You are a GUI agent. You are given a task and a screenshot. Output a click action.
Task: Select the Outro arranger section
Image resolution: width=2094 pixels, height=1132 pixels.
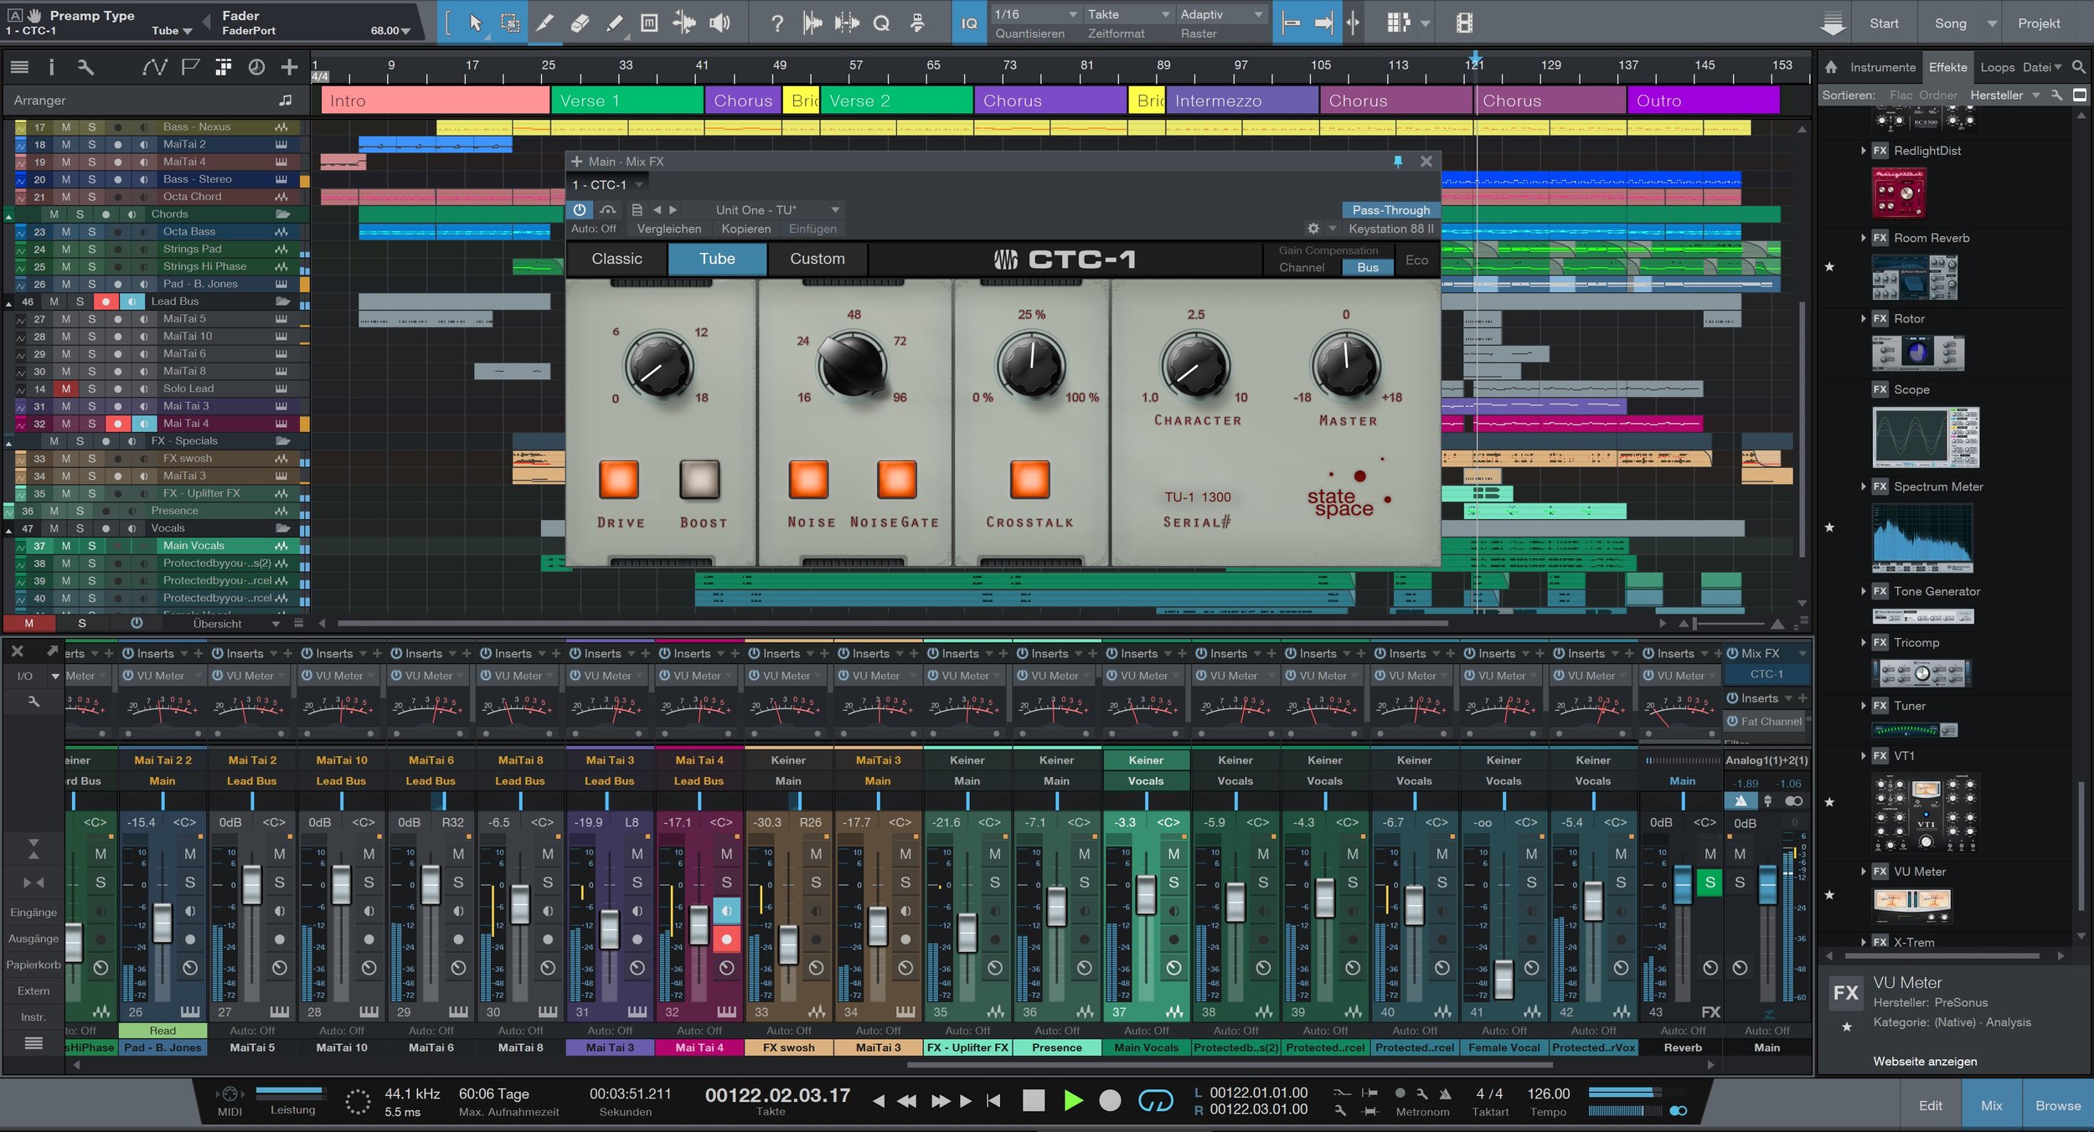coord(1703,100)
